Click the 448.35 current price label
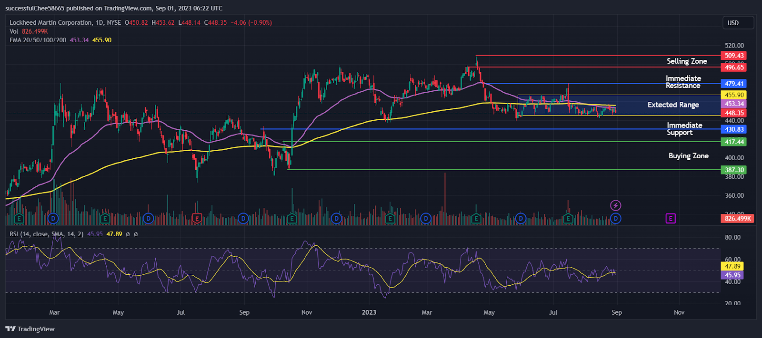This screenshot has width=762, height=338. [734, 113]
